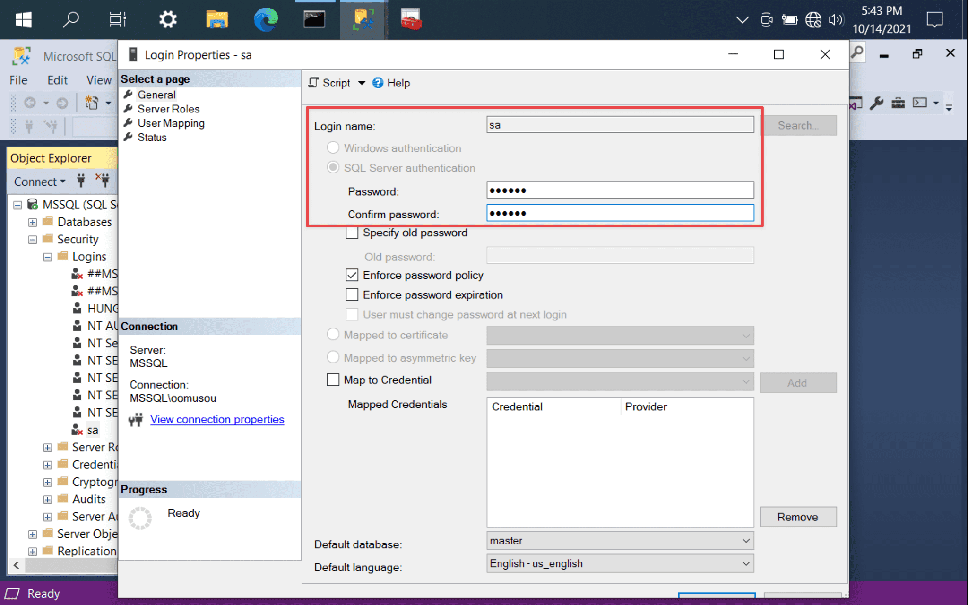Click the Remove credential button

(798, 517)
